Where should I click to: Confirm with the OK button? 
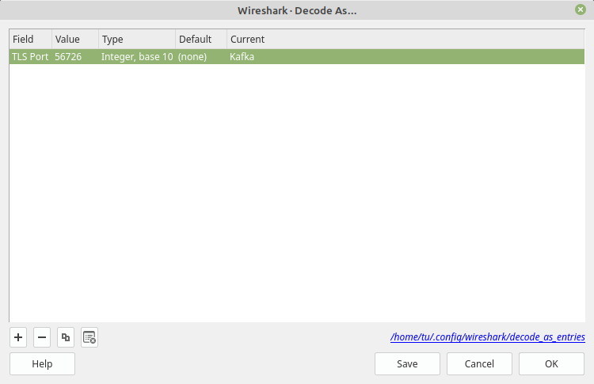pyautogui.click(x=551, y=363)
